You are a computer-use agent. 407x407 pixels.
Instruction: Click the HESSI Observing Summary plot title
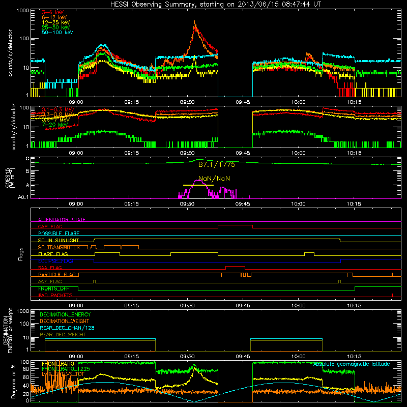click(x=215, y=5)
